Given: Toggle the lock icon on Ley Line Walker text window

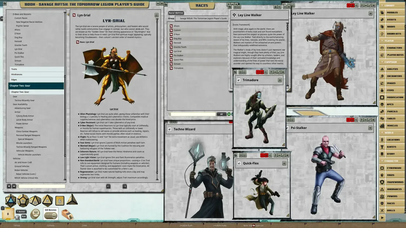Looking at the screenshot, I should coord(275,7).
